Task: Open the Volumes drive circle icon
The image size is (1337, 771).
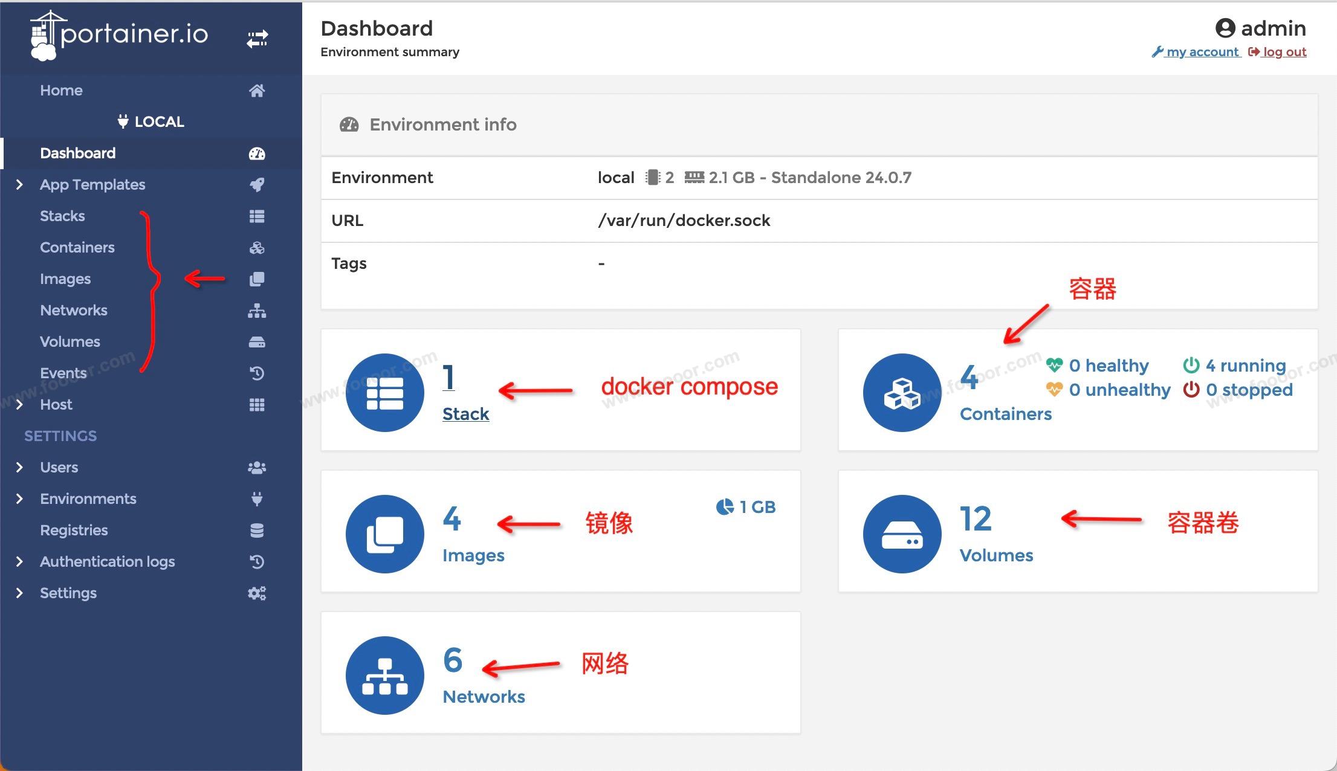Action: click(x=902, y=534)
